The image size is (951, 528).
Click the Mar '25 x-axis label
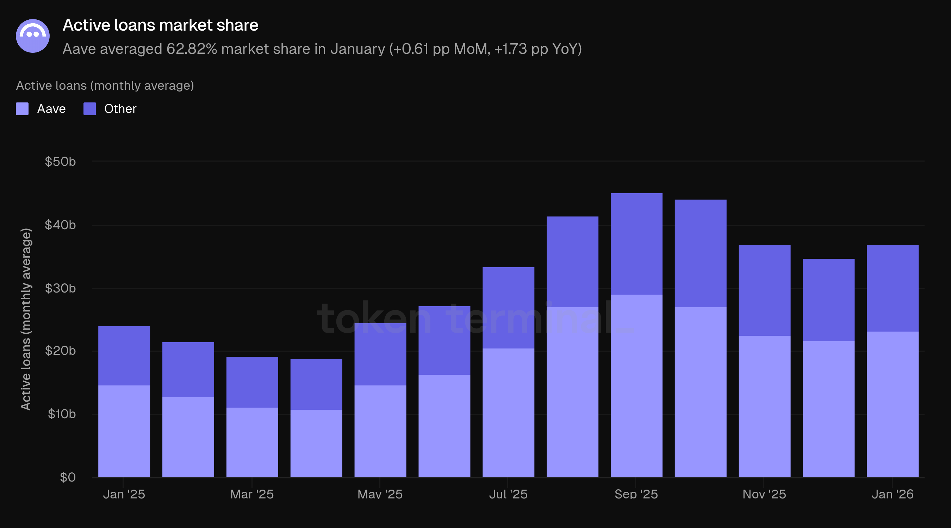252,494
